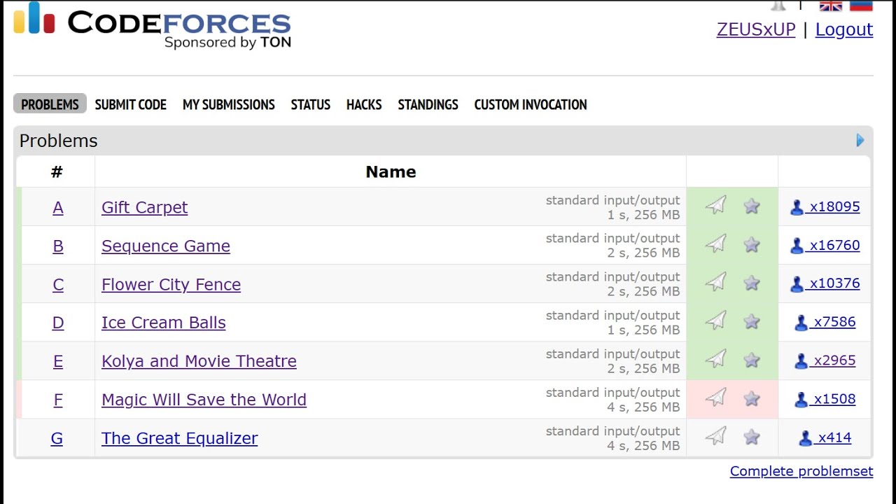The height and width of the screenshot is (504, 896).
Task: Open solvers list x414 for problem G
Action: pyautogui.click(x=825, y=437)
